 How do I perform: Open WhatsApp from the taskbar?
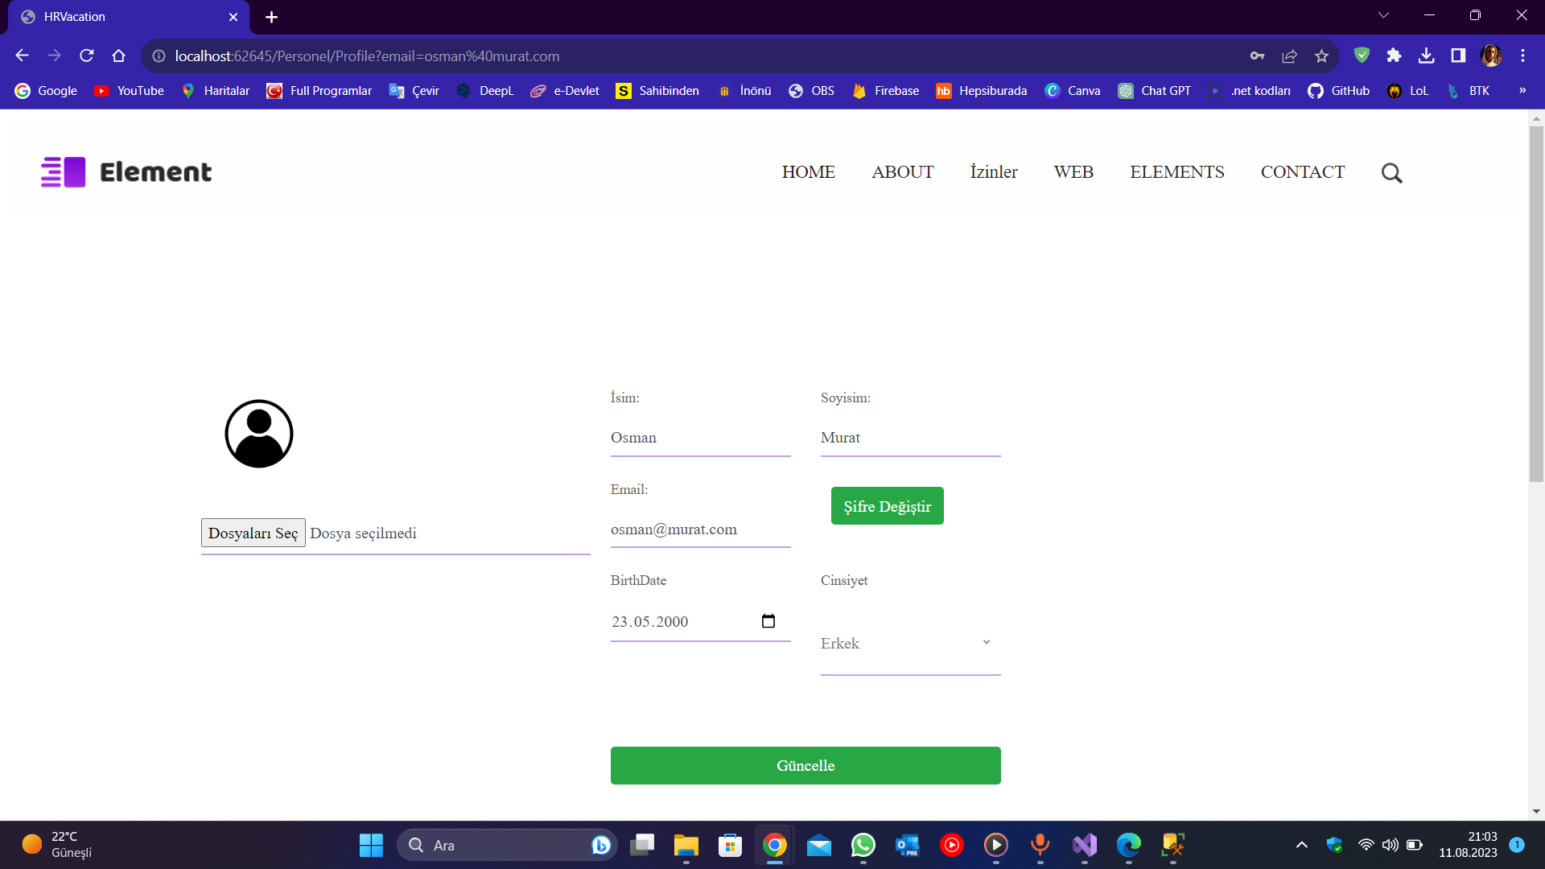point(863,846)
